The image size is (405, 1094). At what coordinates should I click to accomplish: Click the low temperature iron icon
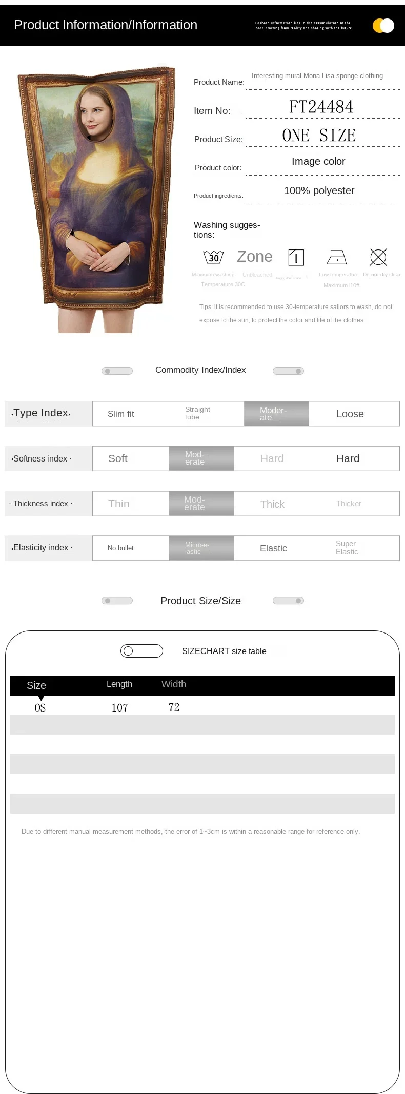point(337,257)
